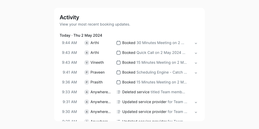259x129 pixels.
Task: Click the name Praveen
Action: [x=97, y=72]
